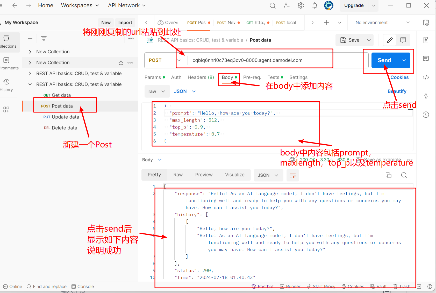Star the second New Collection
436x293 pixels.
[121, 63]
